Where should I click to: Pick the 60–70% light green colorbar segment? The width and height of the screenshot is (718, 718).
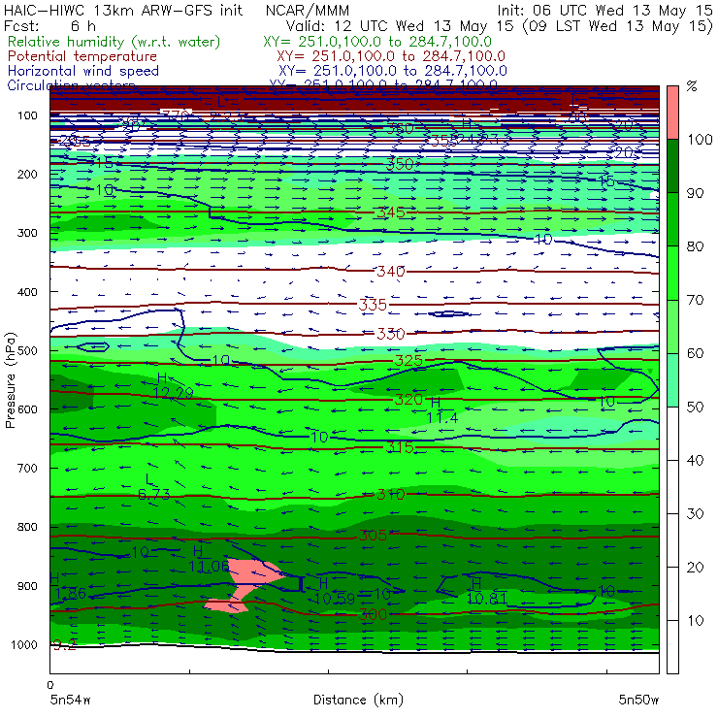672,326
